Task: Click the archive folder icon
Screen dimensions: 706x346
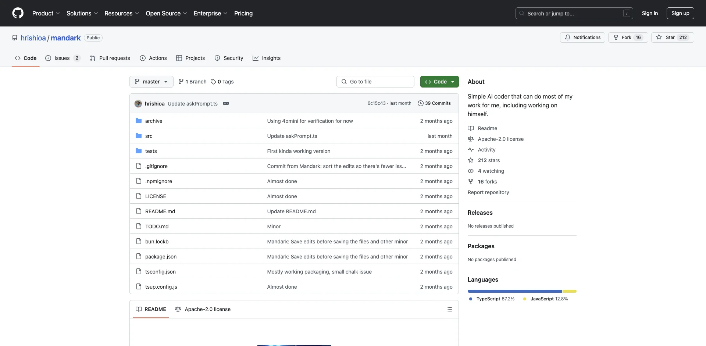Action: pos(139,121)
